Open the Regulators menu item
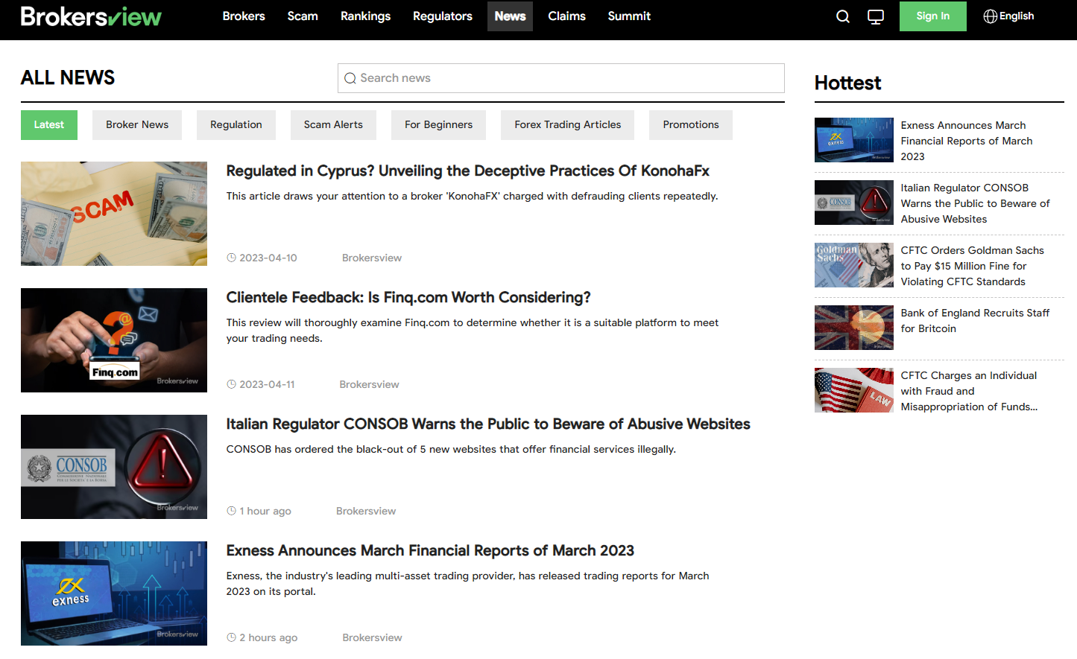Image resolution: width=1077 pixels, height=659 pixels. tap(442, 16)
